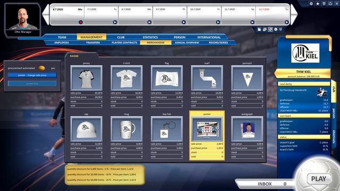Open the CLUB tab

121,37
